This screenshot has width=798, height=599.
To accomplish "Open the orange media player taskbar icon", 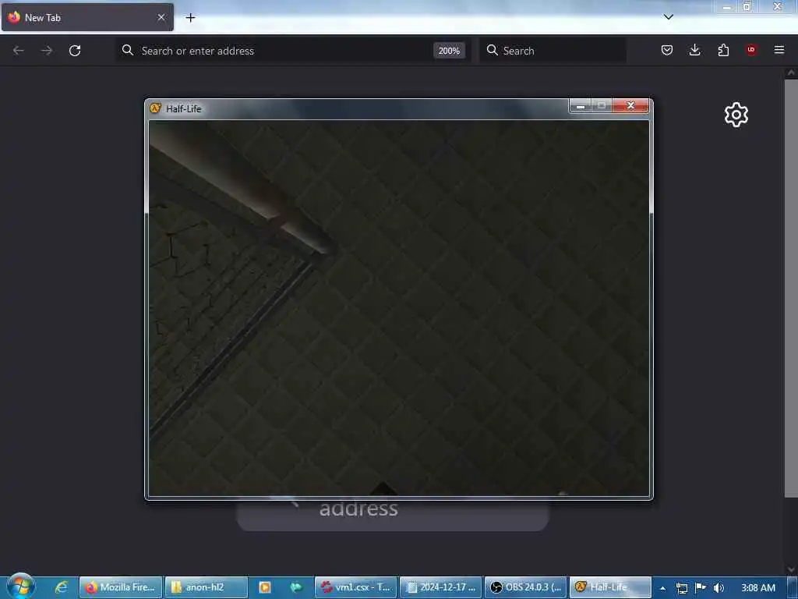I will click(265, 587).
